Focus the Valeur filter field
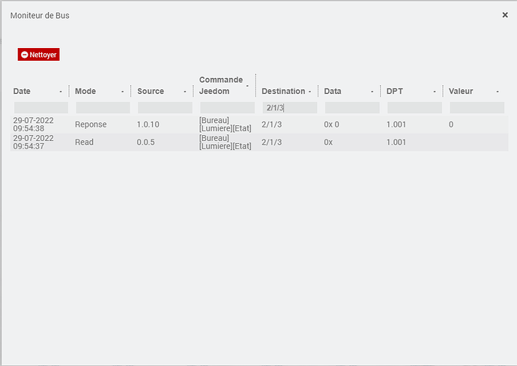Screen dimensions: 517x366 (x=477, y=108)
